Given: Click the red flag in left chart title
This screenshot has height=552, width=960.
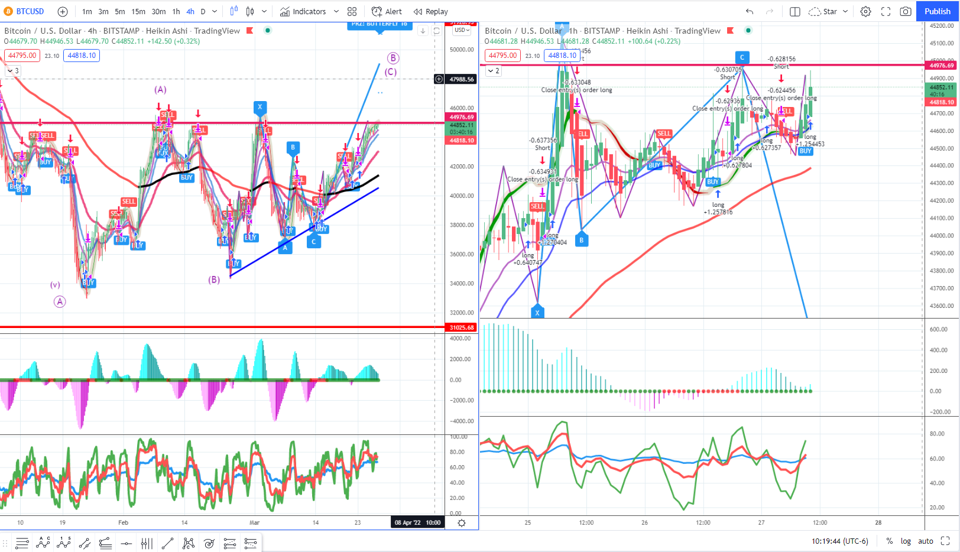Looking at the screenshot, I should (250, 31).
